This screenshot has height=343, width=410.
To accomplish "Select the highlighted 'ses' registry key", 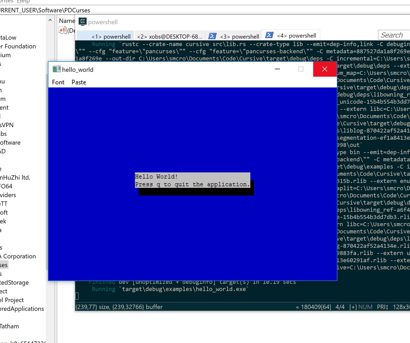I will [x=4, y=265].
